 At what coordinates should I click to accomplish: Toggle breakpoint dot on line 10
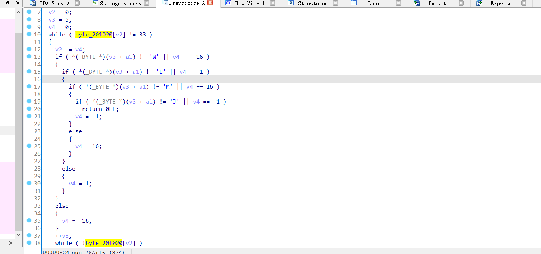(29, 34)
